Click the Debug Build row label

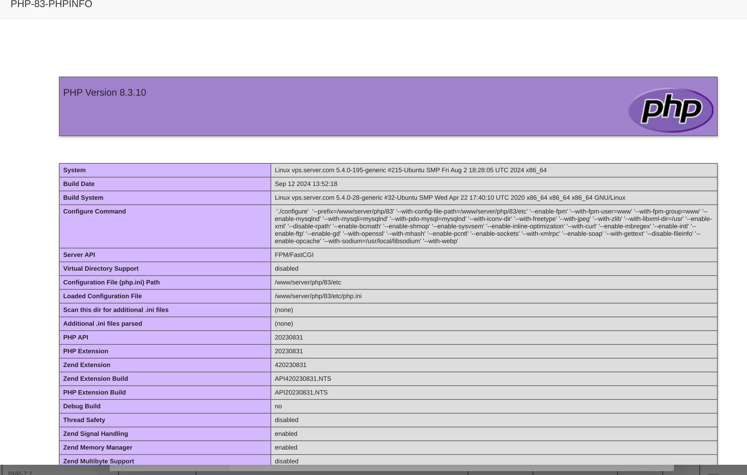coord(82,406)
